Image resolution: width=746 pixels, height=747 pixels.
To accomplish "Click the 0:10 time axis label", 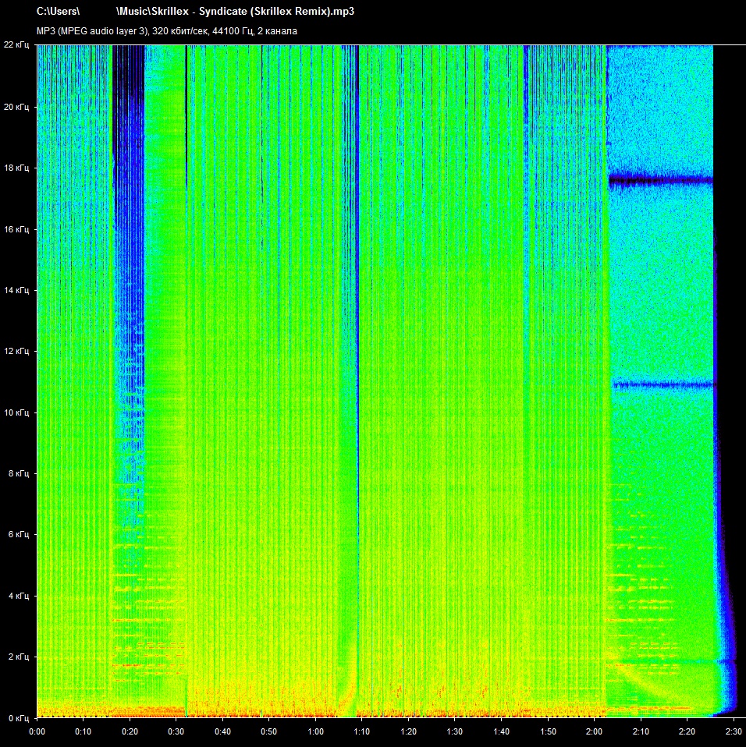I will point(83,731).
